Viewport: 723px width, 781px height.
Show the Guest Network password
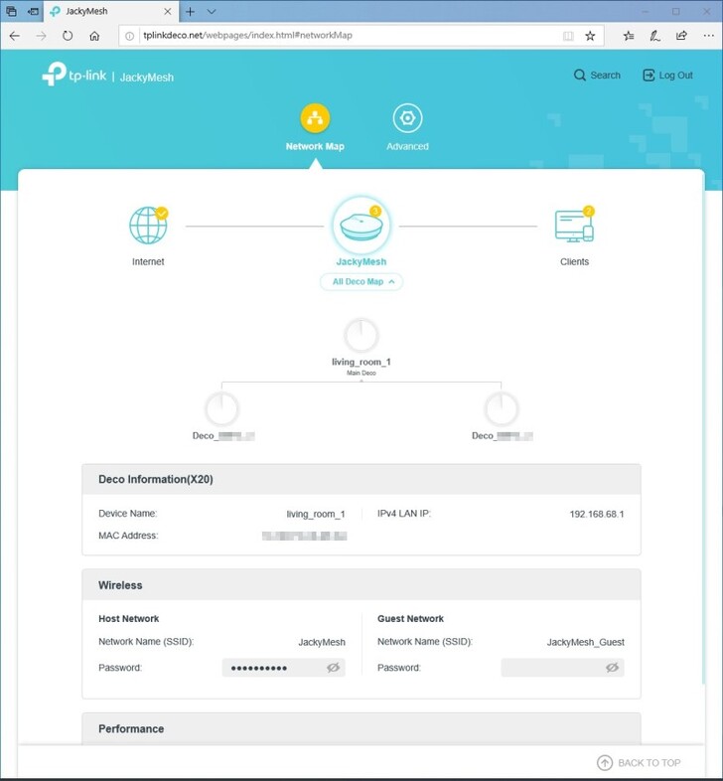click(x=612, y=668)
